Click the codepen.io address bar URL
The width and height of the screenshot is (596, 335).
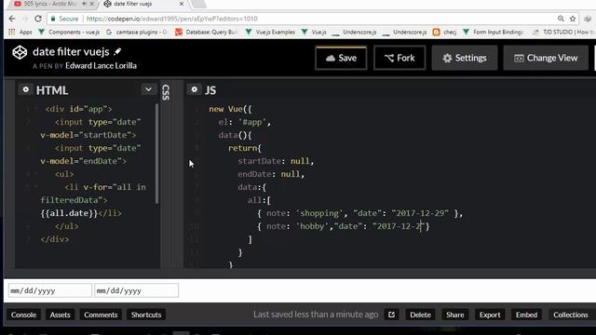pos(171,19)
